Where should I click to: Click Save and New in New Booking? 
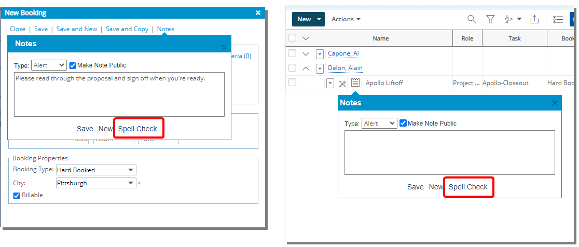(x=77, y=29)
